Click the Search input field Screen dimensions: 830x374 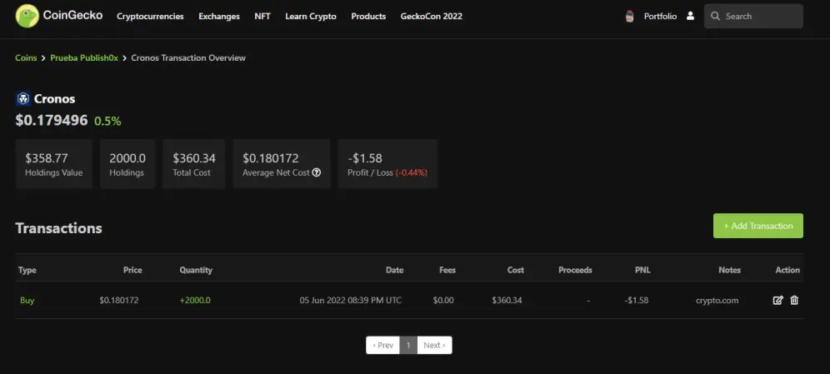(x=753, y=17)
